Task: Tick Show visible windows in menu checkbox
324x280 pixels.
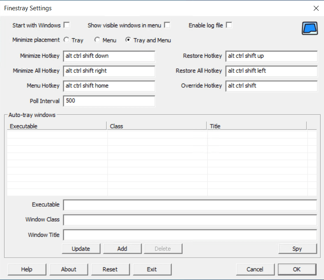Action: point(167,25)
